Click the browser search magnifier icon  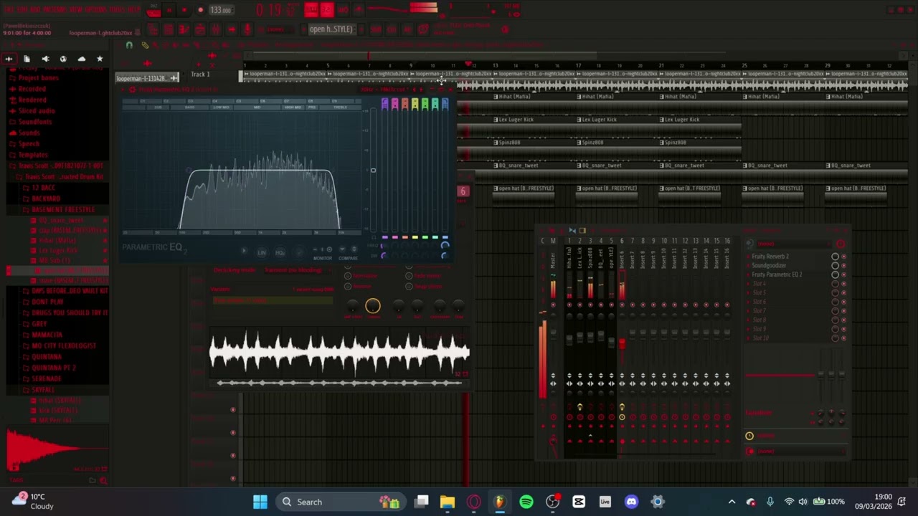pyautogui.click(x=103, y=480)
